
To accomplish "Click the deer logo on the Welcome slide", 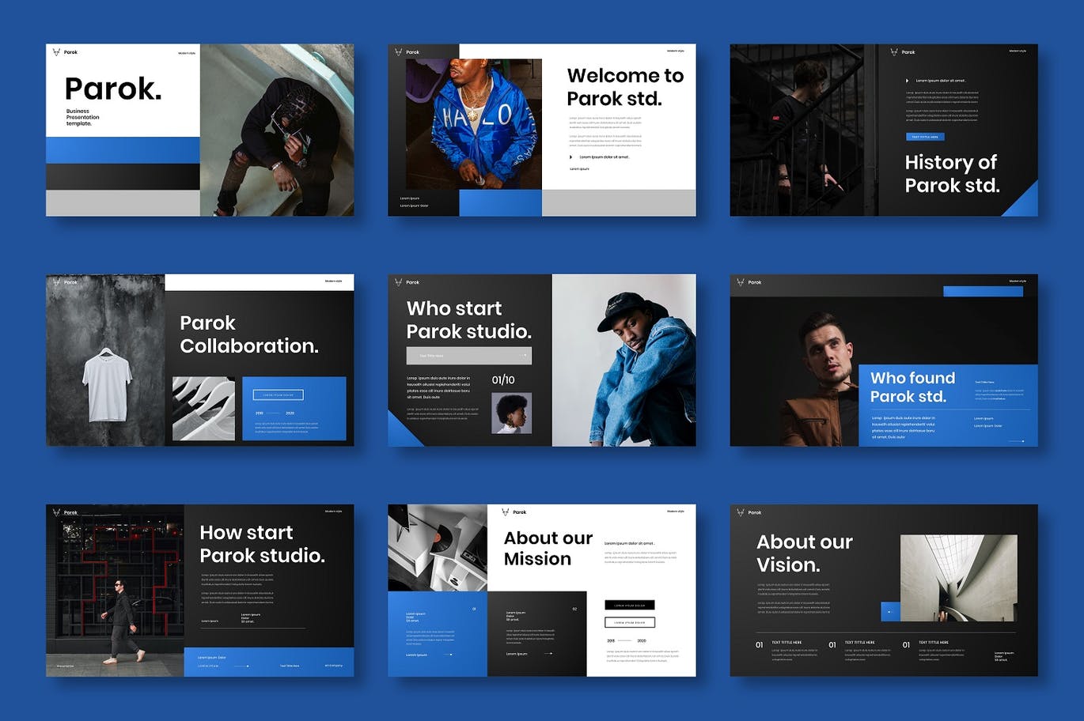I will tap(398, 52).
